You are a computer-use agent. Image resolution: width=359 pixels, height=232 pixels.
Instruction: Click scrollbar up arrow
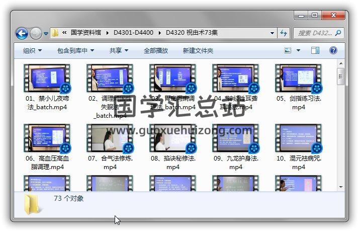point(341,63)
